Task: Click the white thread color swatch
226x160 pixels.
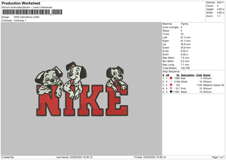Action: click(171, 82)
